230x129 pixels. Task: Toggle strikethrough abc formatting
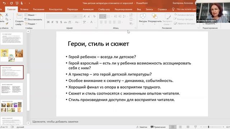[x=65, y=22]
